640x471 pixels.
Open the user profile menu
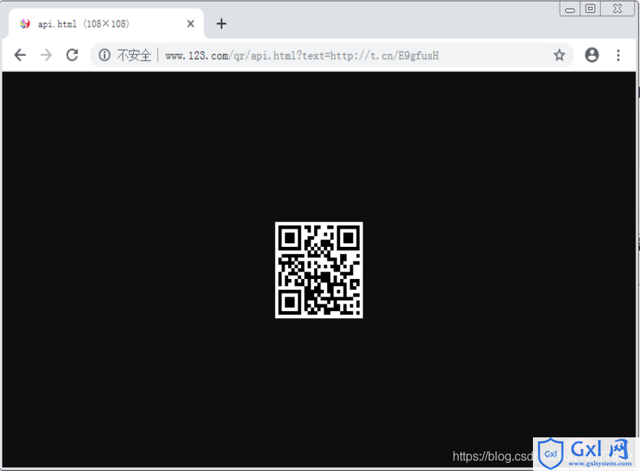click(x=591, y=55)
